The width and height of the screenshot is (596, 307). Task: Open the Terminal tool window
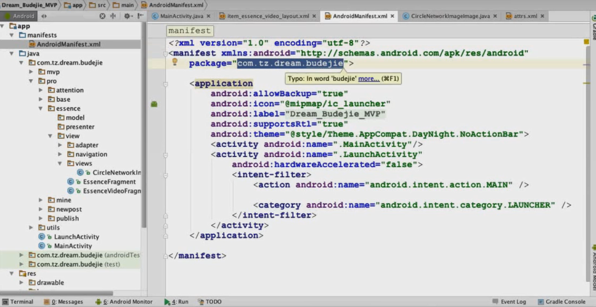tap(18, 302)
